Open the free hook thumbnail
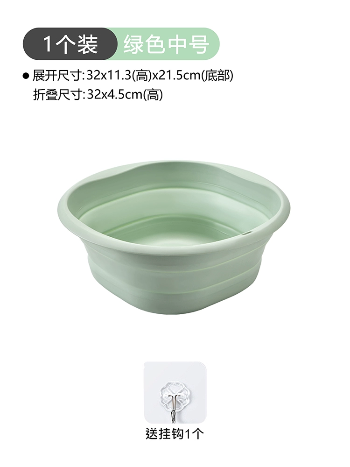This screenshot has width=350, height=467. coord(175,393)
